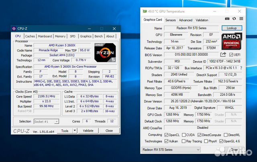Click the Core Speed value 2199.51 MHz
The image size is (257, 162).
[47, 96]
